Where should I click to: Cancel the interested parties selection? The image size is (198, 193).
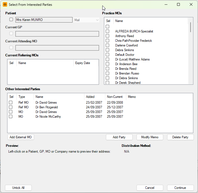150,188
